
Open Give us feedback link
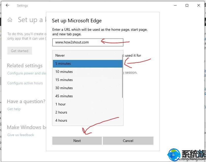click(21, 135)
